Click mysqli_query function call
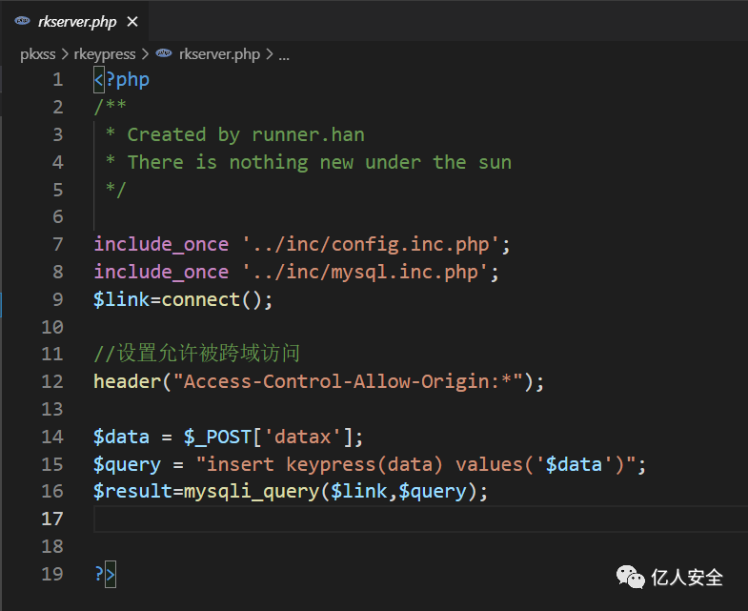Image resolution: width=748 pixels, height=611 pixels. tap(252, 492)
